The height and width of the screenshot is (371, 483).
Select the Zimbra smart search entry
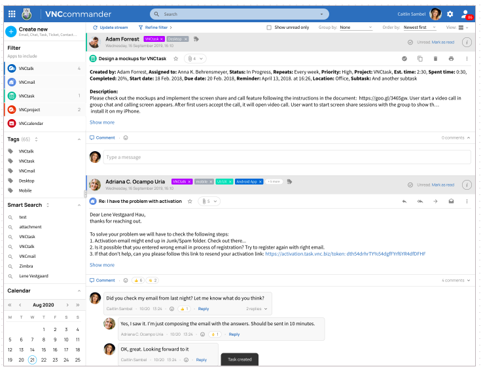27,267
